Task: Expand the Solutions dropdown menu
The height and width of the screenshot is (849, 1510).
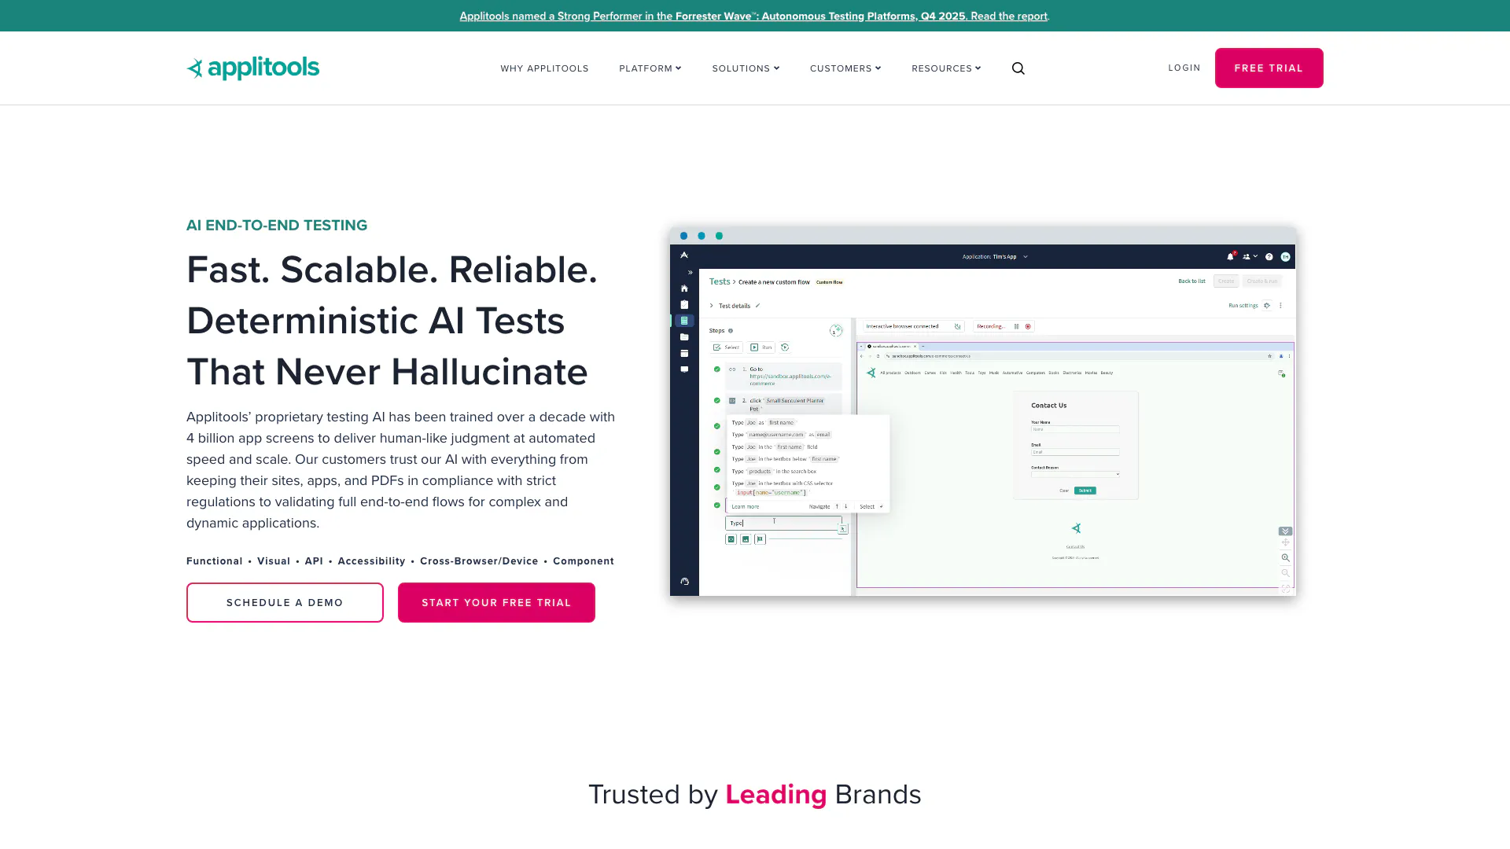Action: [x=746, y=68]
